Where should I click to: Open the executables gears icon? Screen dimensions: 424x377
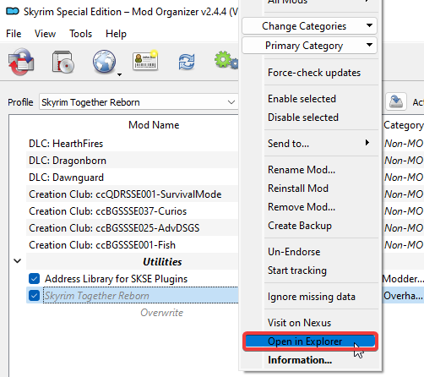click(226, 60)
